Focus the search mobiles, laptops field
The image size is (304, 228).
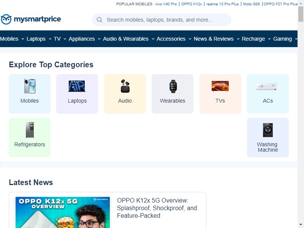(x=161, y=20)
